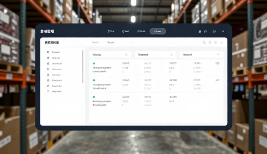Viewport: 267px width, 154px height.
Task: Click the action icon ending the first row
Action: pyautogui.click(x=217, y=63)
